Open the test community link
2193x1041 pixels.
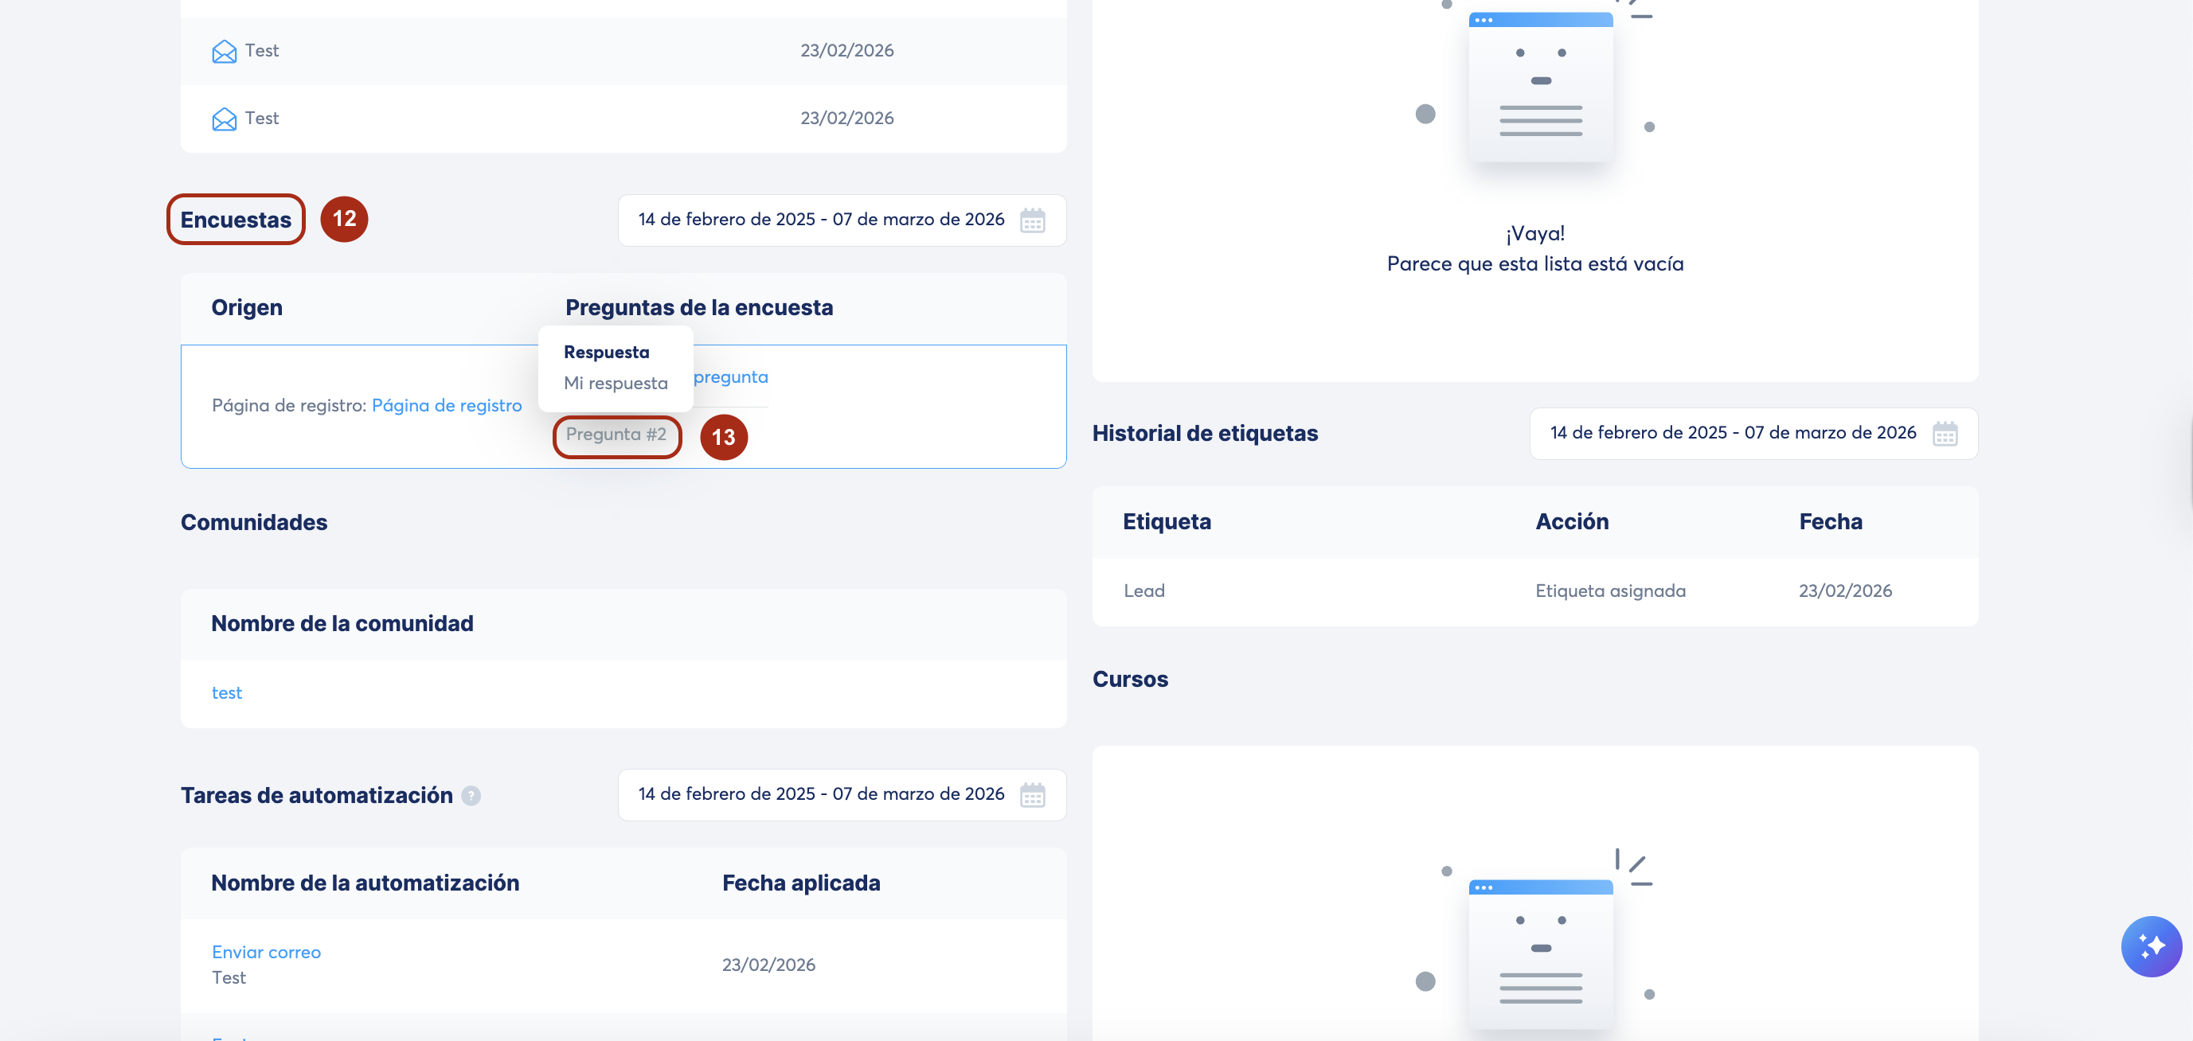click(226, 693)
